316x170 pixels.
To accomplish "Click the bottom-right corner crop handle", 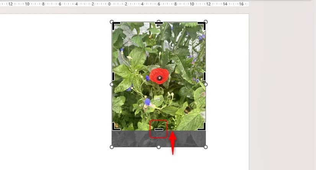I will click(x=201, y=126).
